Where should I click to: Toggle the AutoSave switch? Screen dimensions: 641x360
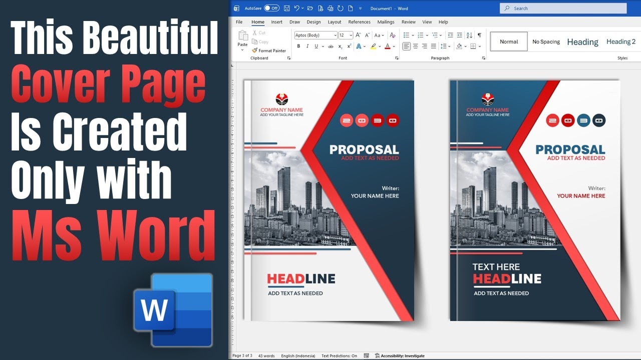pyautogui.click(x=271, y=8)
